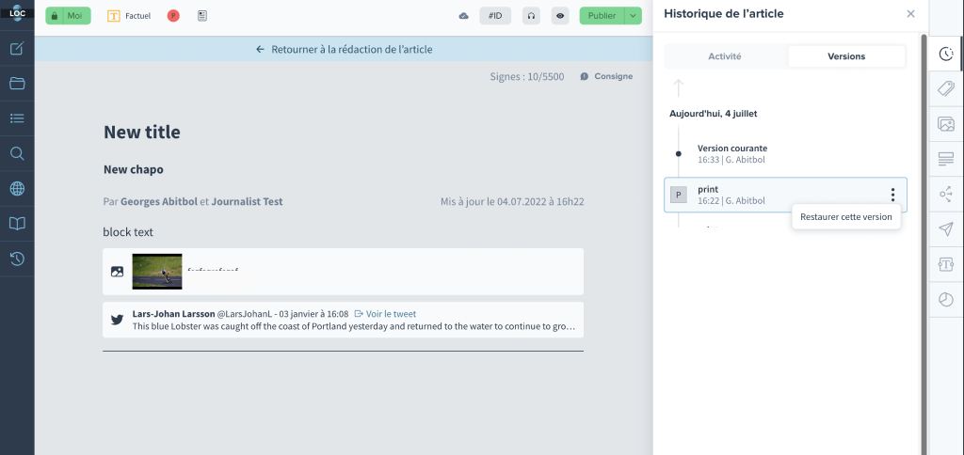This screenshot has height=455, width=964.
Task: Click the Aujourd'hui, 4 juillet date header
Action: [714, 114]
